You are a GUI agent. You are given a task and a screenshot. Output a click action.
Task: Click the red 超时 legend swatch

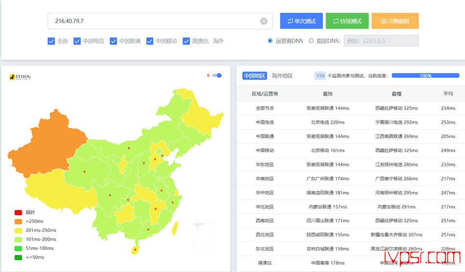tap(18, 212)
